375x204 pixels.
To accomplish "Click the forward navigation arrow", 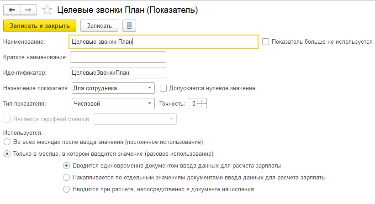I will click(x=28, y=9).
